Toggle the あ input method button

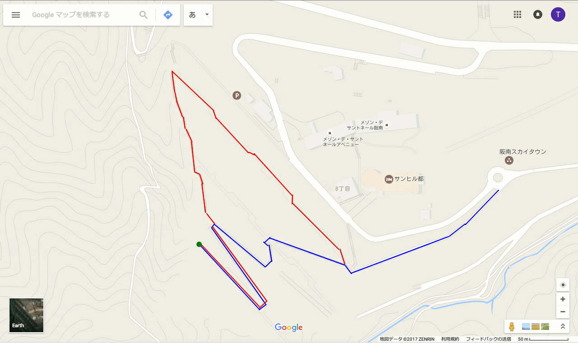pyautogui.click(x=192, y=15)
